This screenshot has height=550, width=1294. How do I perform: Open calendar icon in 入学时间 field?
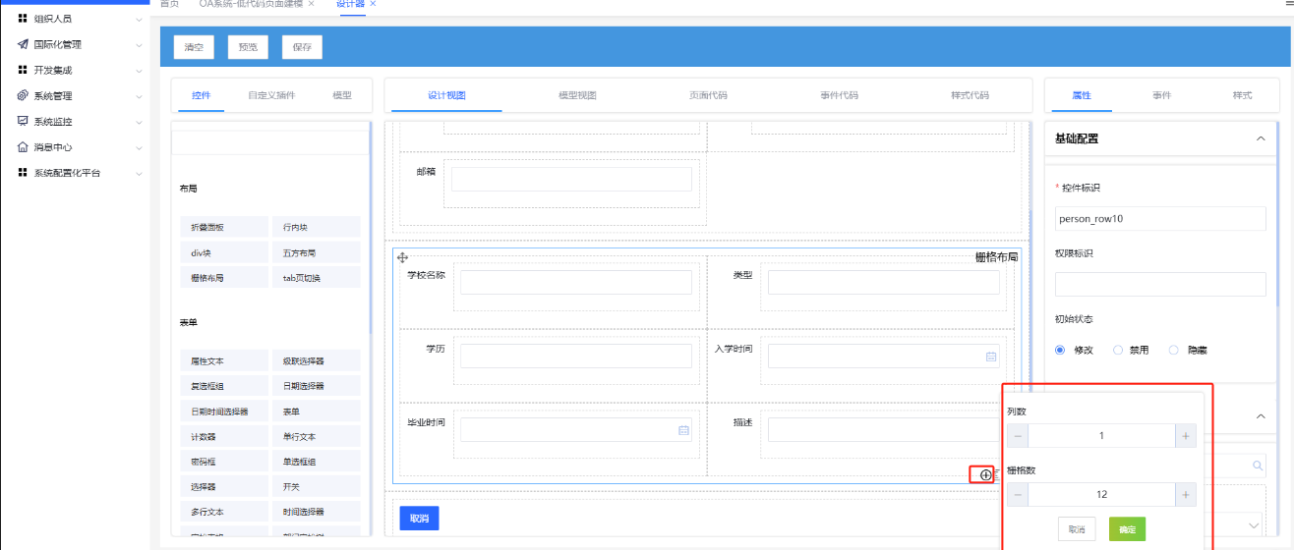(x=991, y=357)
